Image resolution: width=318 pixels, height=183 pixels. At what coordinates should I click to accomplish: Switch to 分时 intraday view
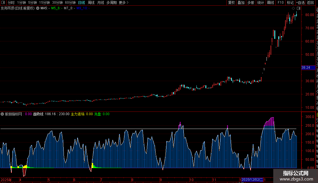(11, 3)
